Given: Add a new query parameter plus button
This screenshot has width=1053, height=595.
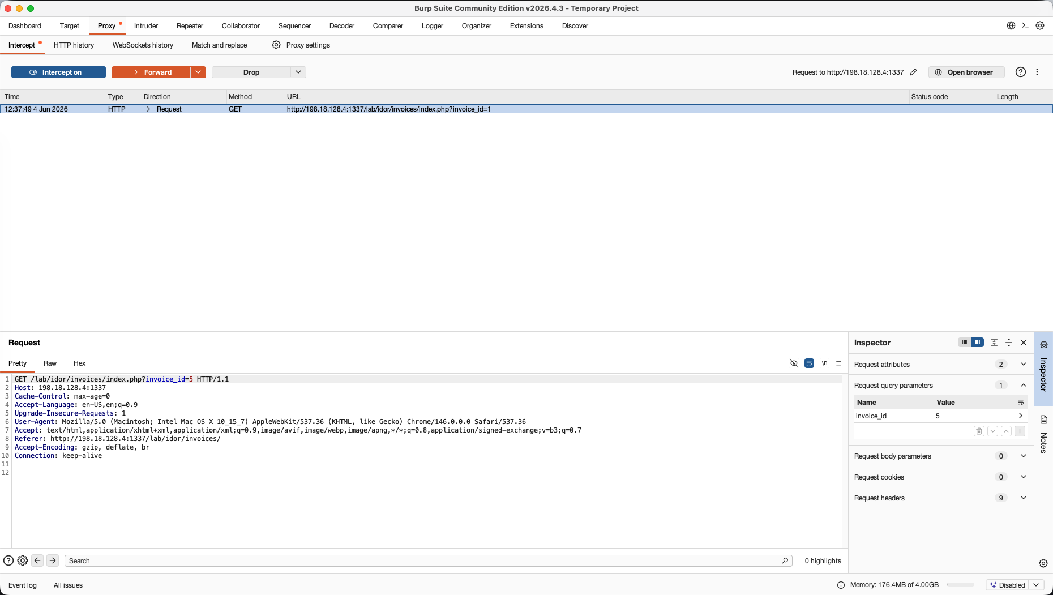Looking at the screenshot, I should 1020,431.
